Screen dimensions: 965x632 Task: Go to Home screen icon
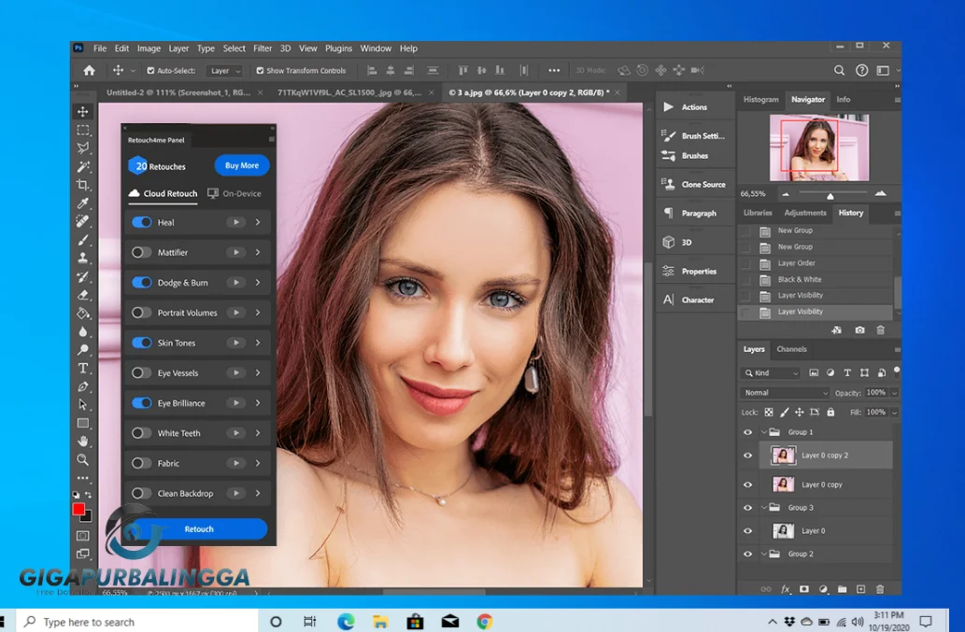click(x=90, y=70)
